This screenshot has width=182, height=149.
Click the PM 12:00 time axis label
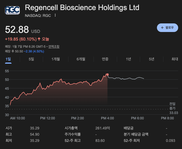point(47,118)
